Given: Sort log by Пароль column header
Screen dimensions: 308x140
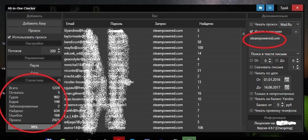Looking at the screenshot, I should click(116, 24).
